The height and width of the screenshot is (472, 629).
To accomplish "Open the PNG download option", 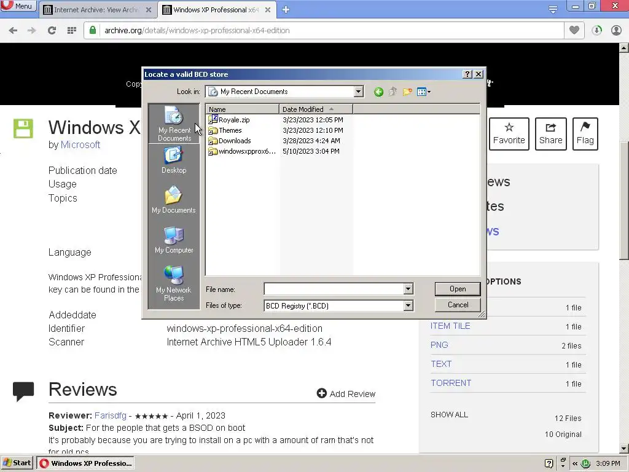I will (439, 345).
